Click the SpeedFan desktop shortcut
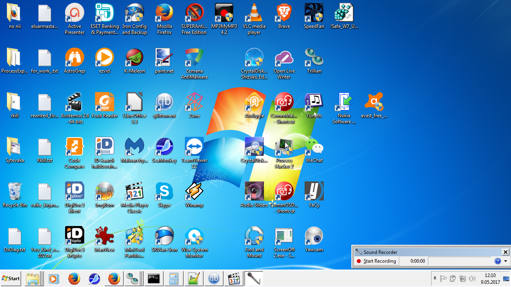Viewport: 511px width, 287px height. point(314,16)
